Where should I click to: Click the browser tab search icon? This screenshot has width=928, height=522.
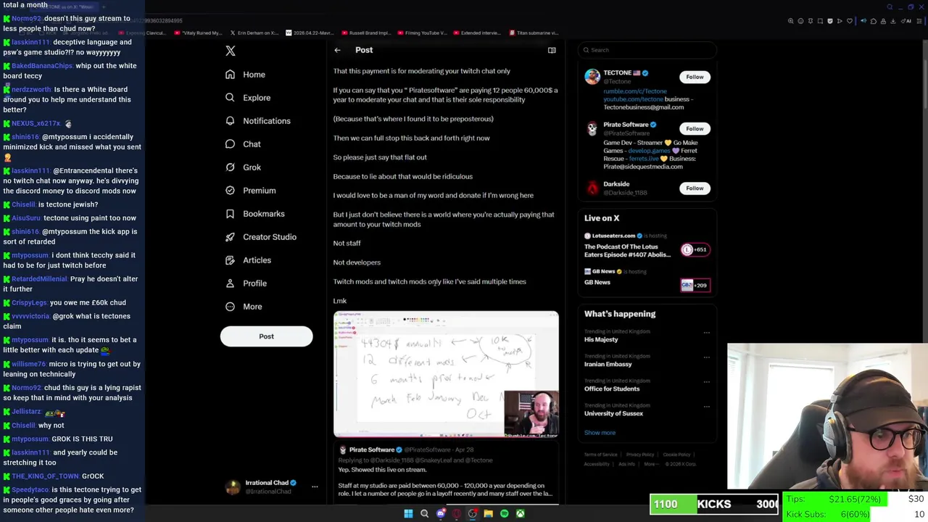pos(890,7)
